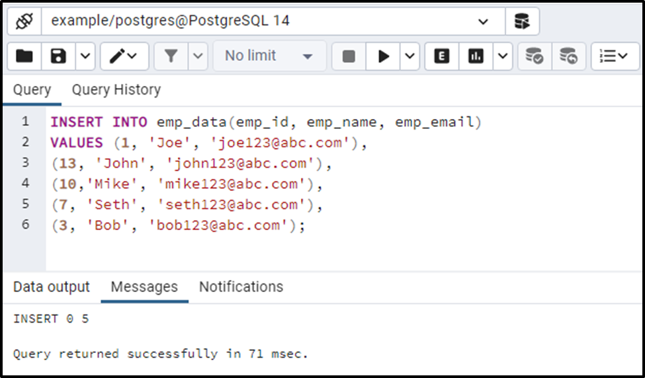Click the filter funnel icon
Viewport: 645px width, 378px height.
tap(171, 56)
